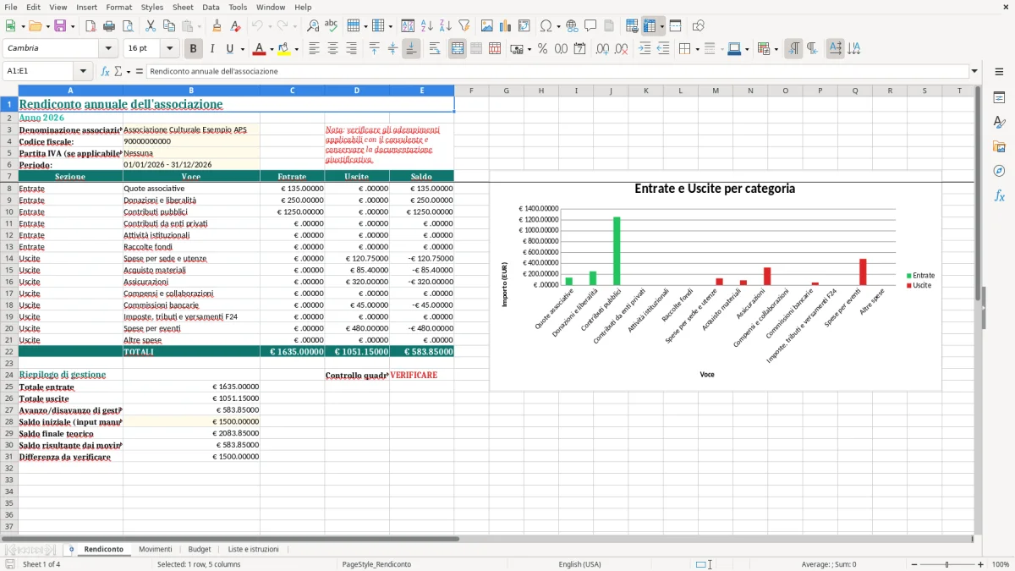This screenshot has height=571, width=1015.
Task: Click Sort Descending icon
Action: (x=445, y=26)
